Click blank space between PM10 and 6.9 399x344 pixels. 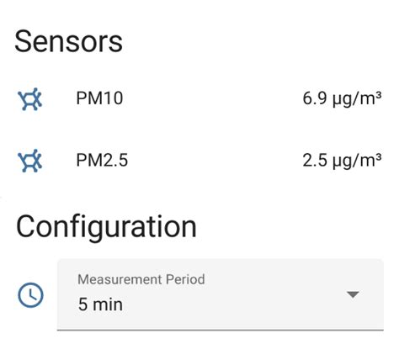213,98
